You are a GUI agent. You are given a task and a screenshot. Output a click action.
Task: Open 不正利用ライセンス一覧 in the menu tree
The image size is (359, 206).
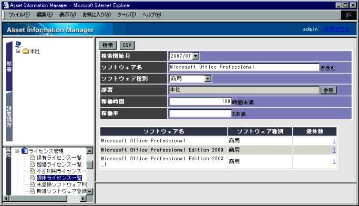[61, 171]
